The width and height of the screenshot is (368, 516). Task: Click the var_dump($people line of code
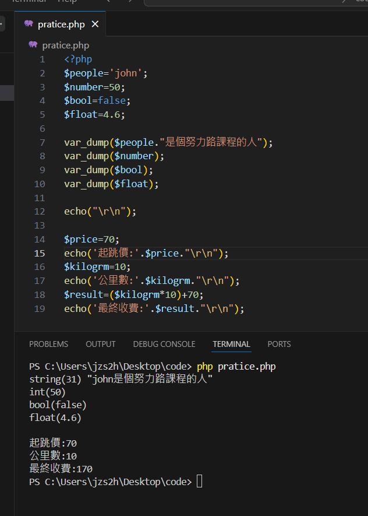168,142
